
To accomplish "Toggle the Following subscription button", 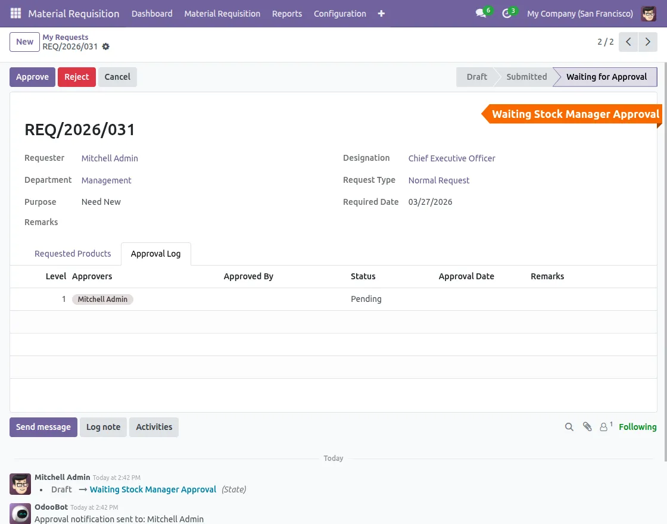I will coord(637,427).
